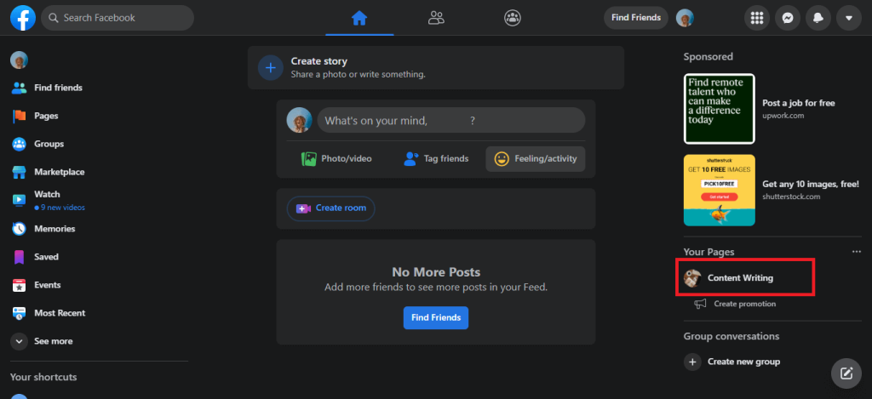
Task: Open the Content Writing page
Action: pos(745,278)
